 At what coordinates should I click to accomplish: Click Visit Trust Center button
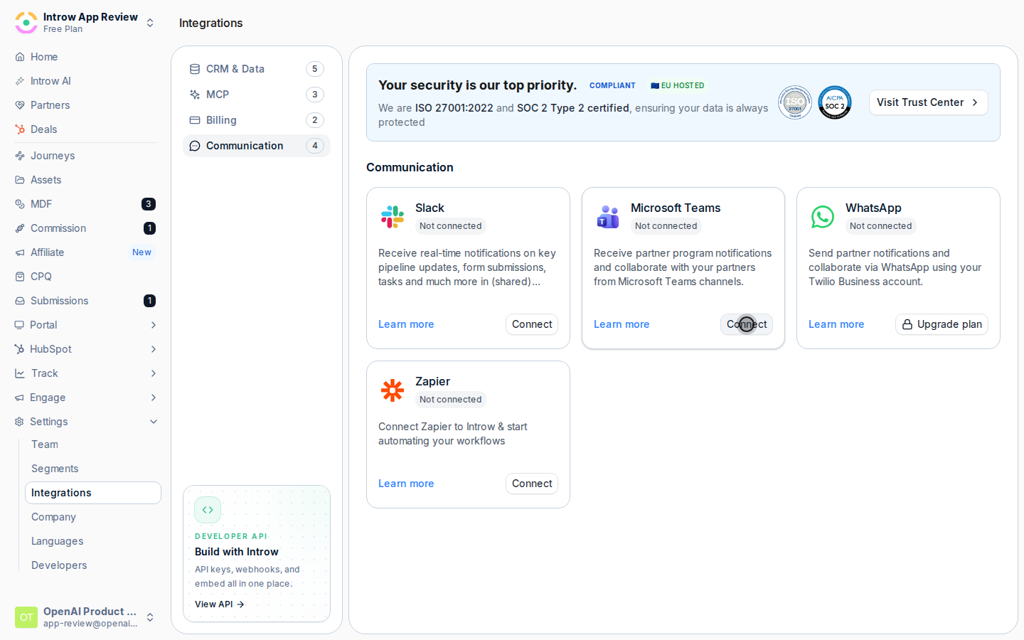pos(928,102)
